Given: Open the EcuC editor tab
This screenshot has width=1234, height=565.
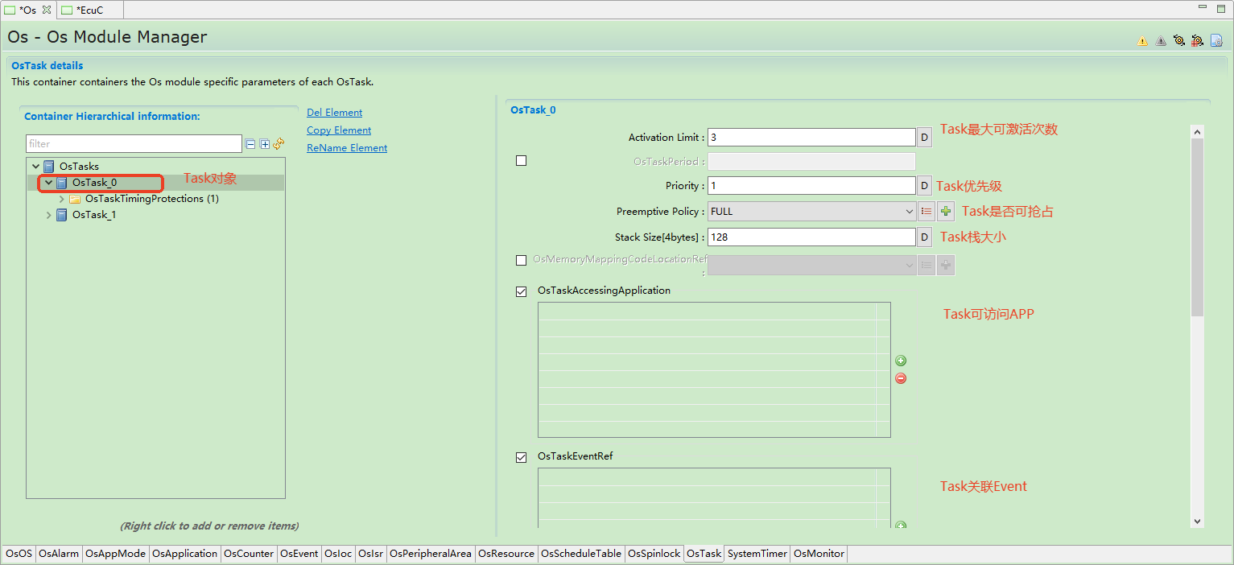Looking at the screenshot, I should [x=89, y=10].
